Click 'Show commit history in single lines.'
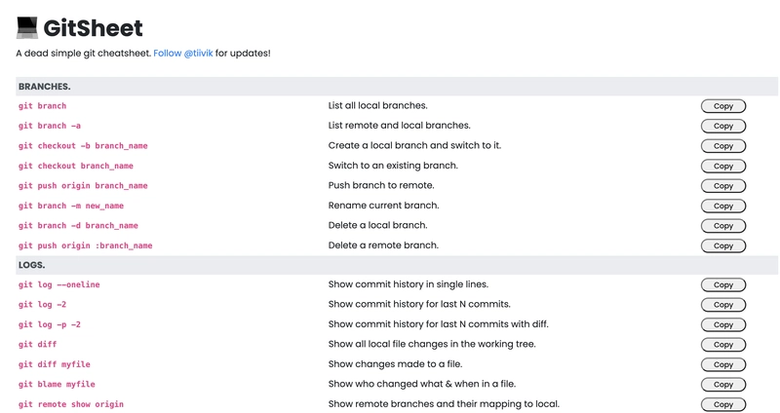Viewport: 780px width, 413px height. point(408,284)
